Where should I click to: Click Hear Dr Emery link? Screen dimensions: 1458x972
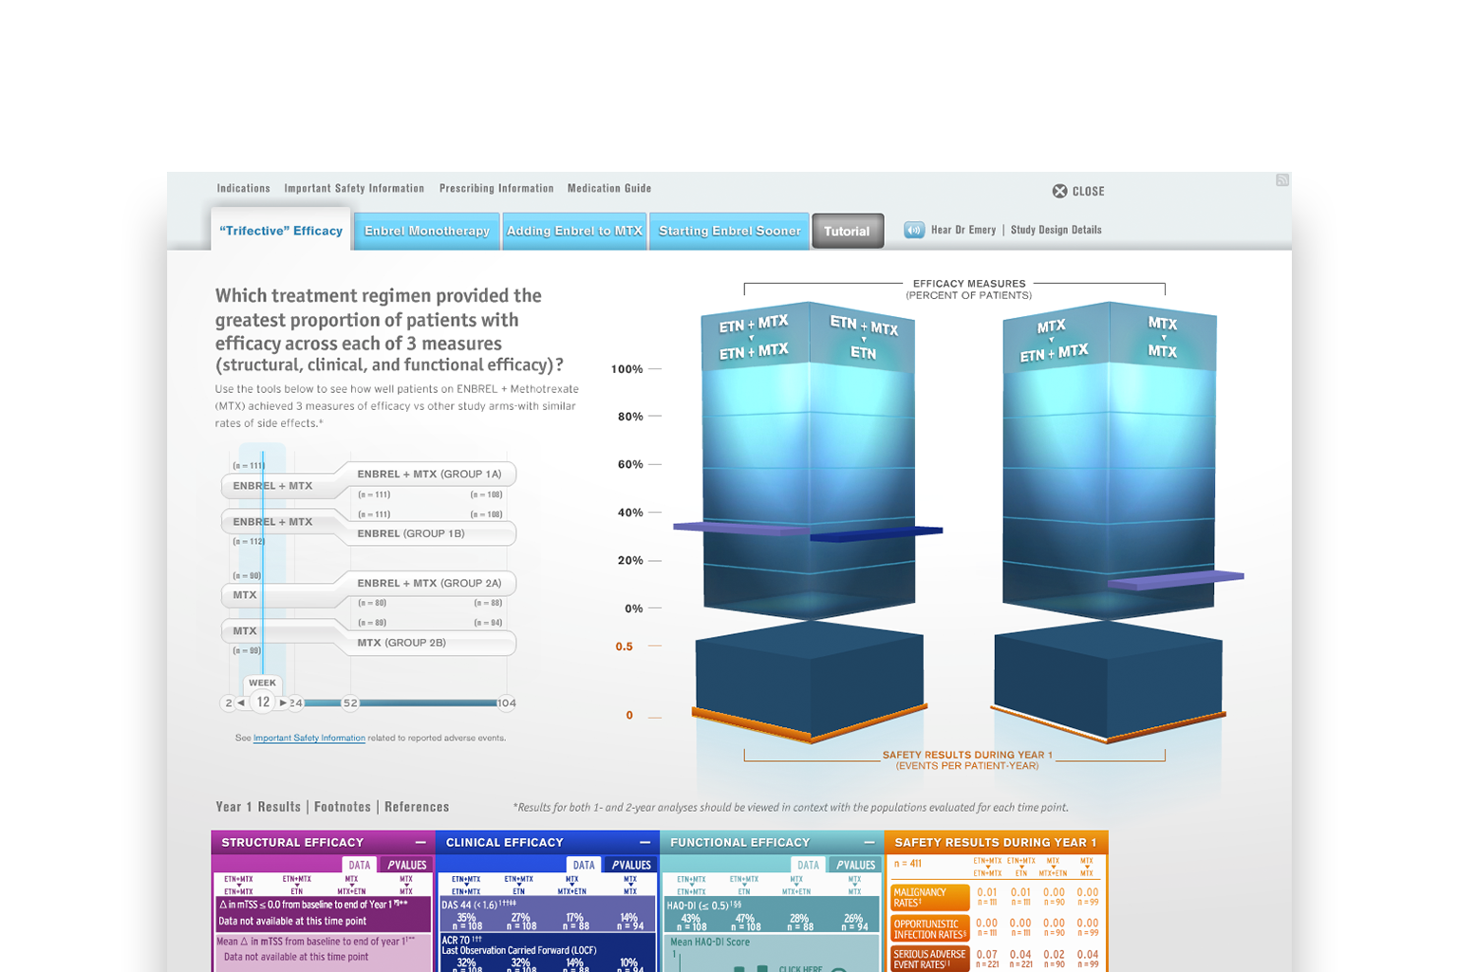[963, 230]
